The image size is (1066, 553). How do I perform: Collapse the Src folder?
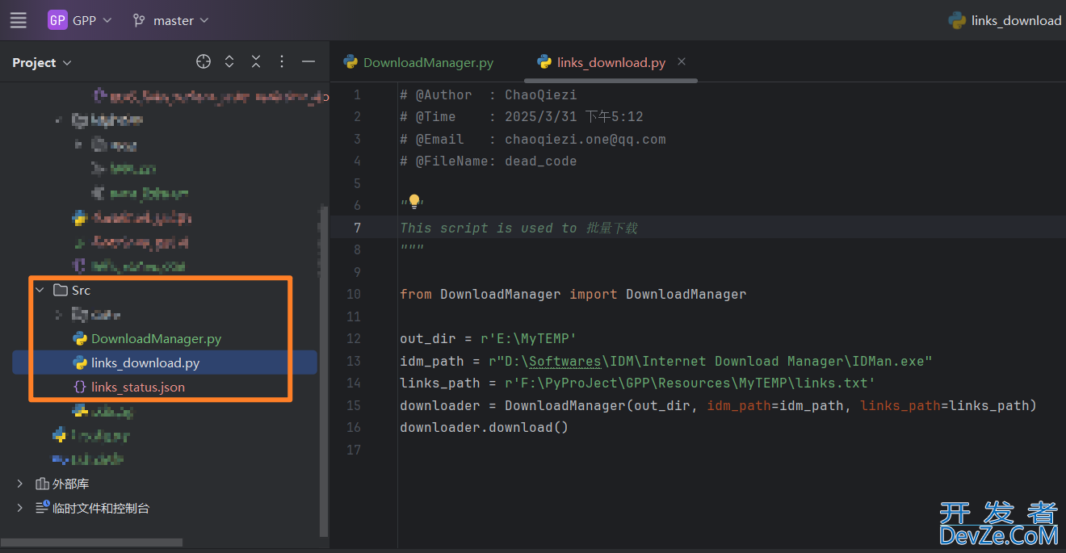40,290
